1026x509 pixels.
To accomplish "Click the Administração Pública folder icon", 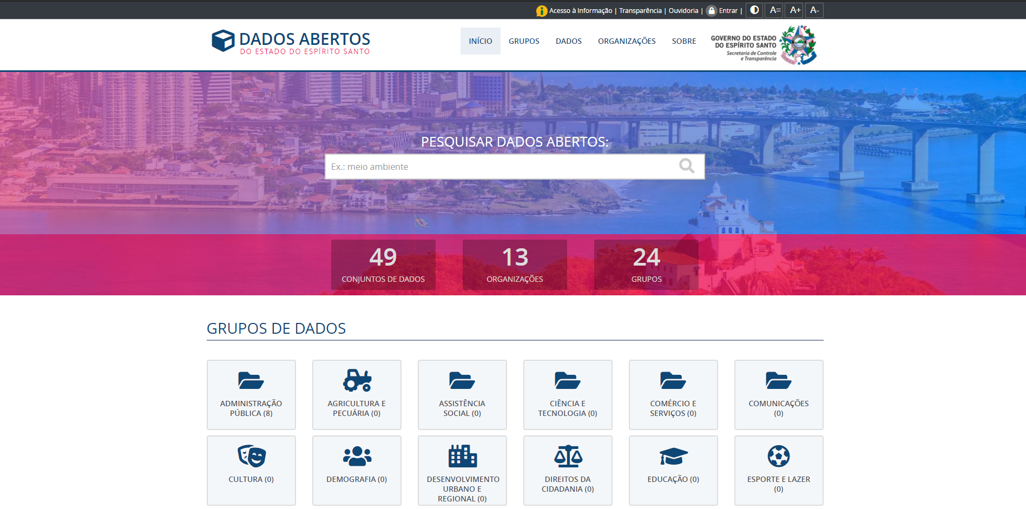I will pyautogui.click(x=251, y=380).
